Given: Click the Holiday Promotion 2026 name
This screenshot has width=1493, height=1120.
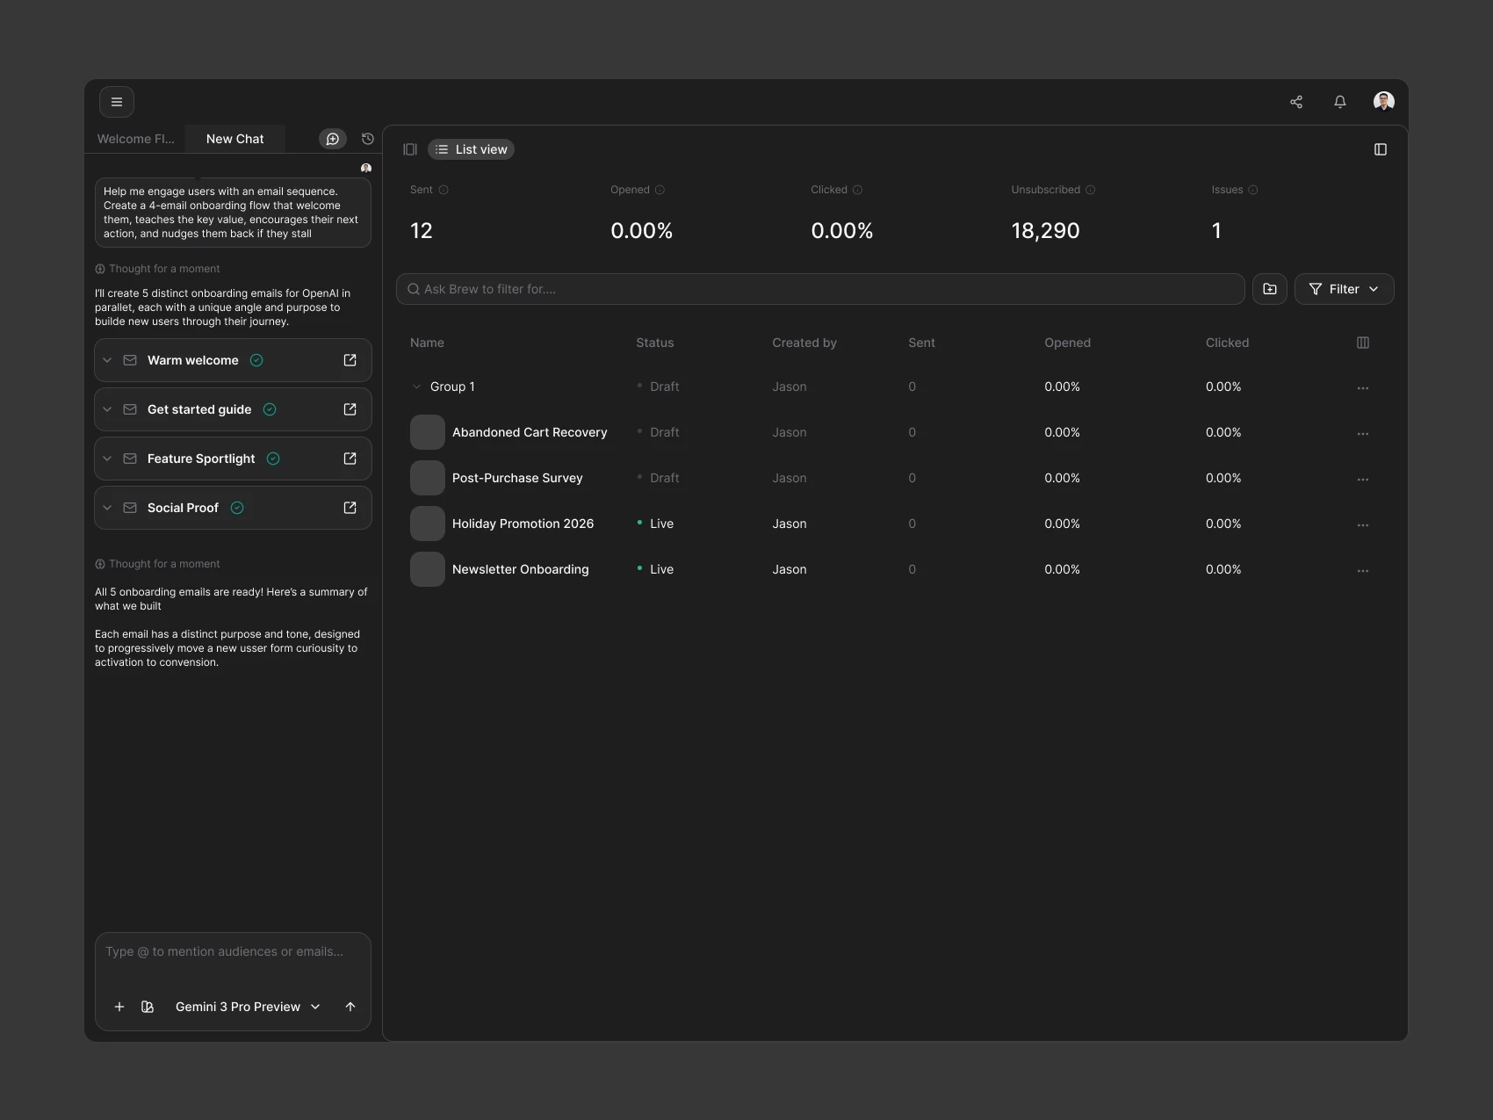Looking at the screenshot, I should [x=523, y=524].
